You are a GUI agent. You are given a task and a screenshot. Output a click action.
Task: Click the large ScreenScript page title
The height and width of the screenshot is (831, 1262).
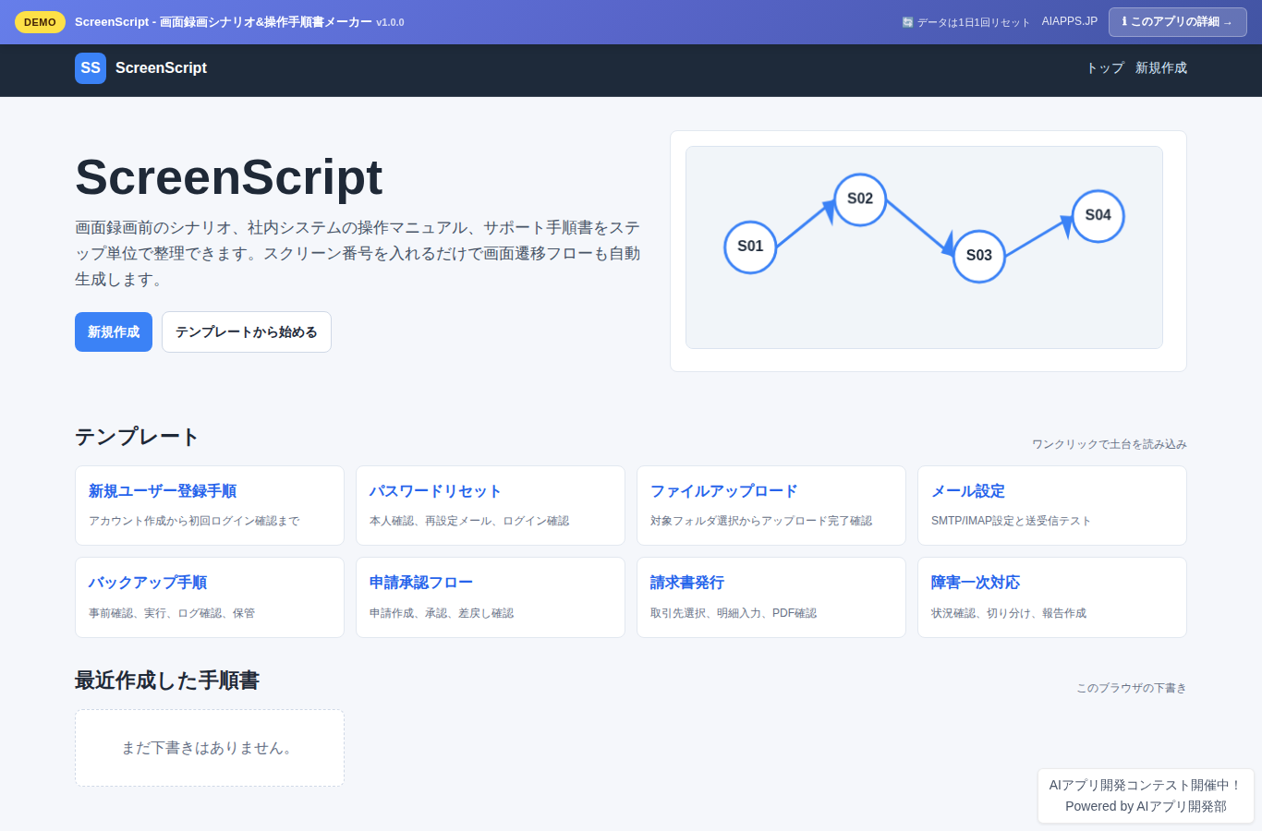click(x=229, y=177)
